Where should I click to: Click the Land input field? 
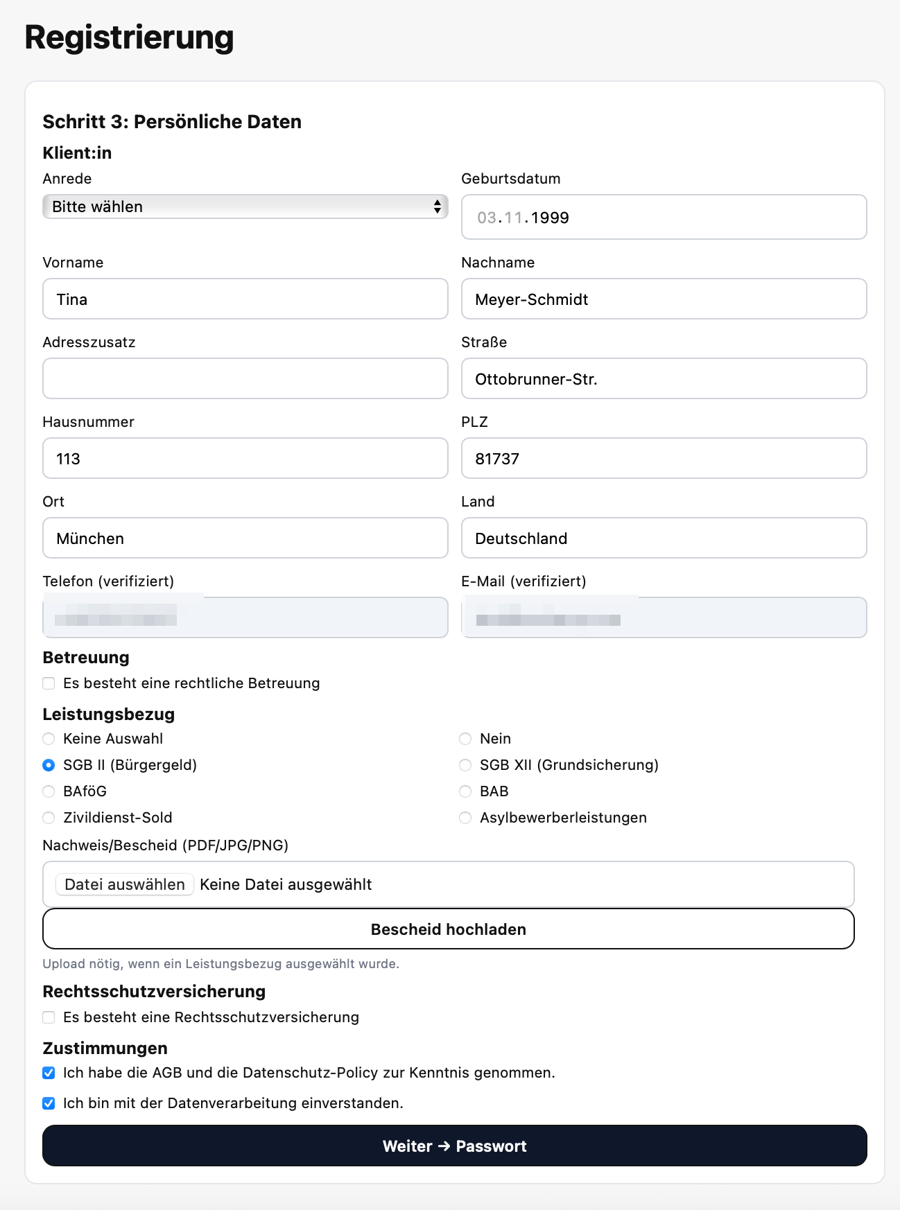point(664,538)
